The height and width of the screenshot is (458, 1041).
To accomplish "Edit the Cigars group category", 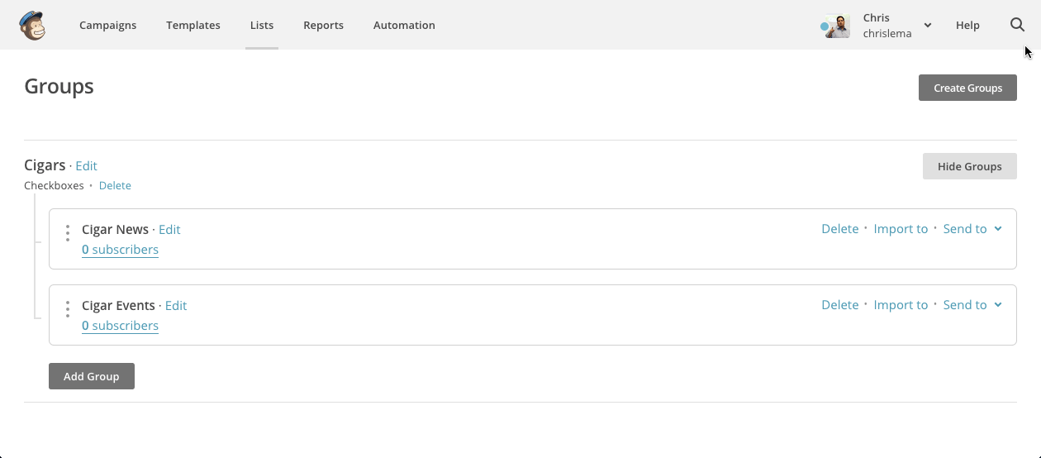I will tap(86, 165).
